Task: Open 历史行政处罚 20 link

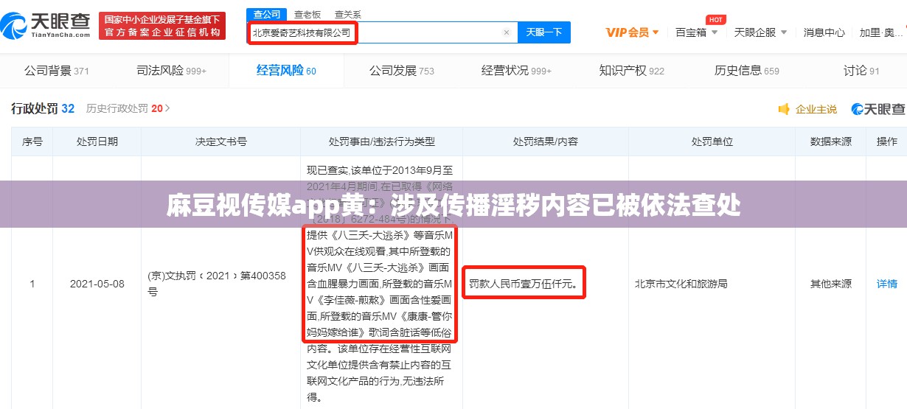Action: (x=128, y=108)
